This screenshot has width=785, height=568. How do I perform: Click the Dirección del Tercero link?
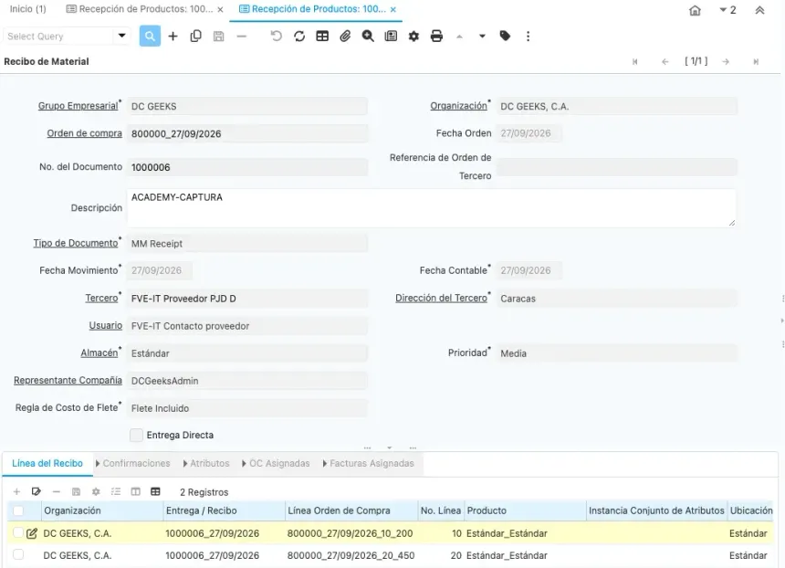[441, 298]
